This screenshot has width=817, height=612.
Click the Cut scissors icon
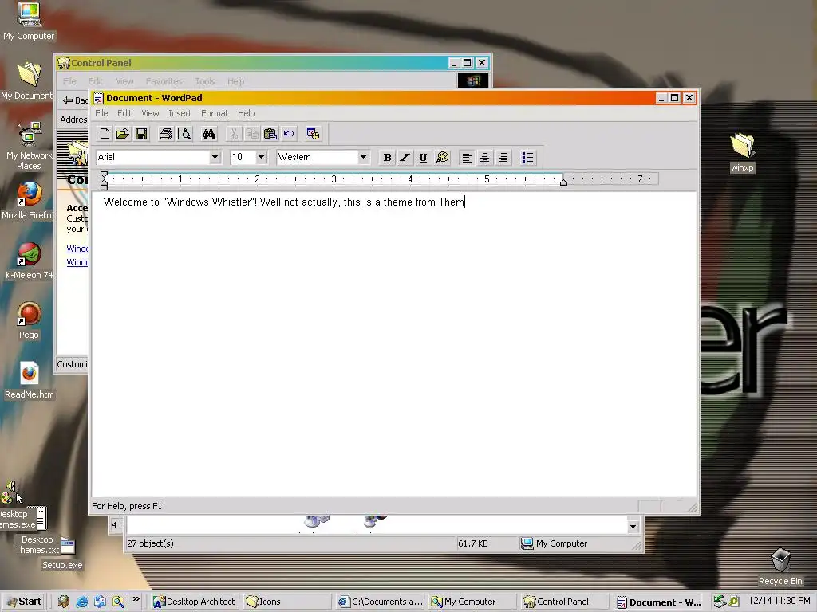pos(234,134)
